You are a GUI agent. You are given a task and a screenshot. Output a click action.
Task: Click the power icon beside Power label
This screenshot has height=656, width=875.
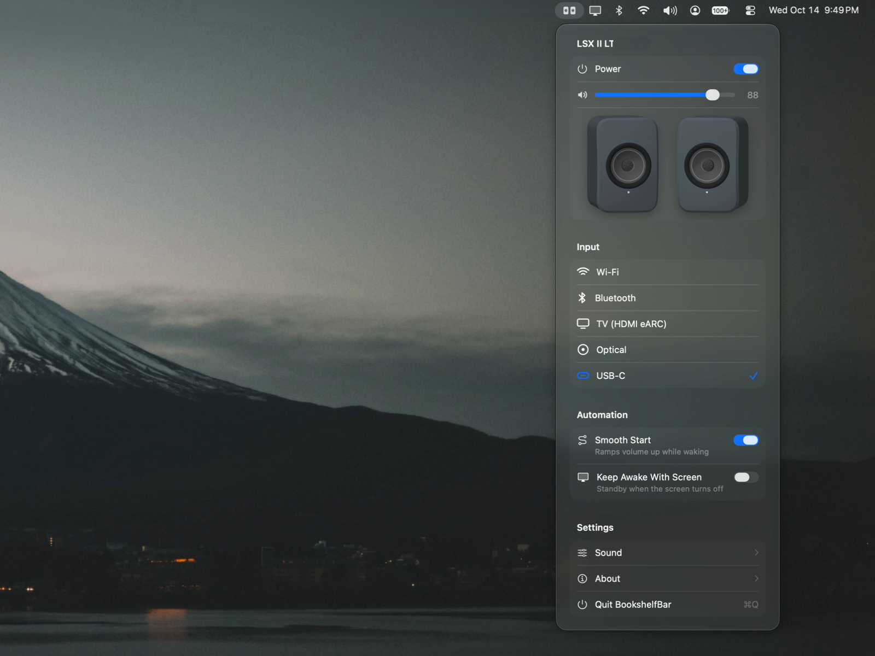[582, 69]
